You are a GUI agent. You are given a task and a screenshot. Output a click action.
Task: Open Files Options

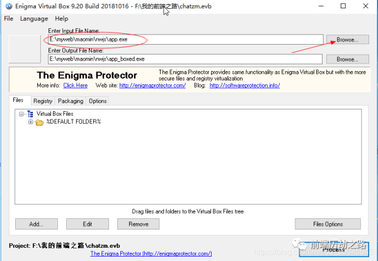click(x=328, y=224)
